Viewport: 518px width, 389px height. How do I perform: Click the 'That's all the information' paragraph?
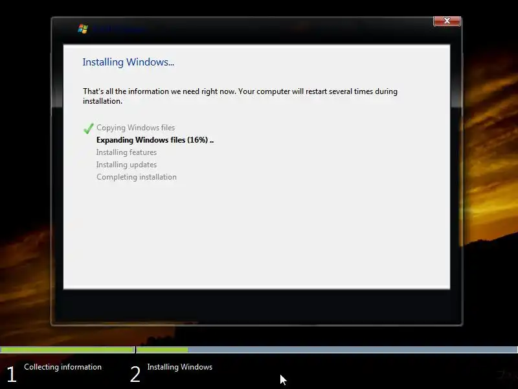click(240, 96)
